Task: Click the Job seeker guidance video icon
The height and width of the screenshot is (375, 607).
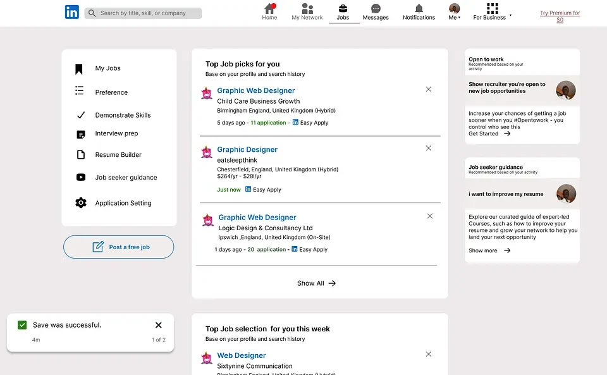Action: click(x=81, y=177)
